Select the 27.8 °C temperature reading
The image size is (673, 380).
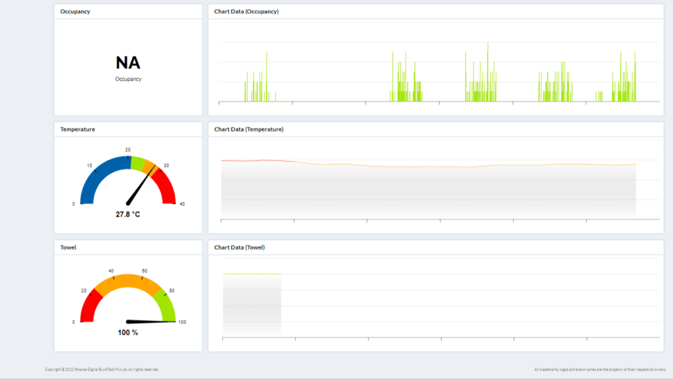128,214
